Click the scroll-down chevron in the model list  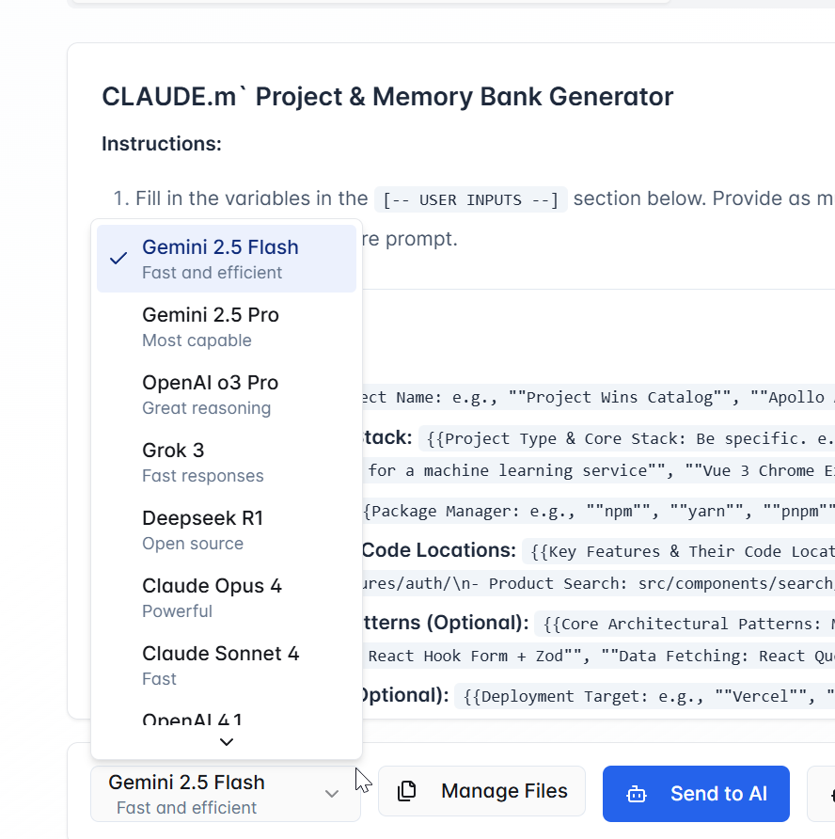226,742
